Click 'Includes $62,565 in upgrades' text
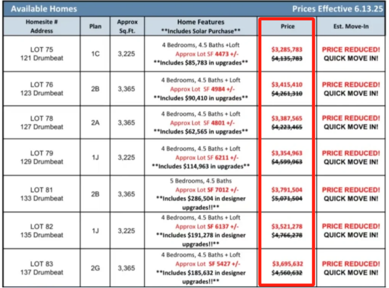Screen dimensions: 389x288 pyautogui.click(x=201, y=132)
